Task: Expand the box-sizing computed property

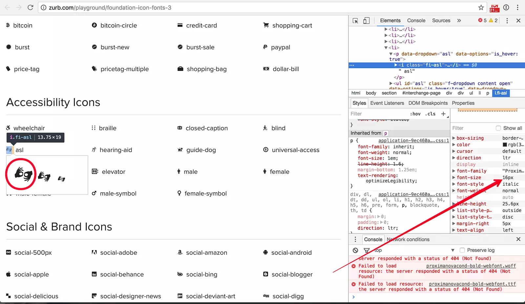Action: coord(454,138)
